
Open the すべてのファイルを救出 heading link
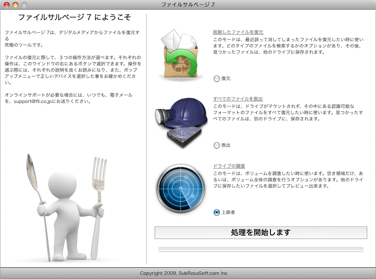238,99
